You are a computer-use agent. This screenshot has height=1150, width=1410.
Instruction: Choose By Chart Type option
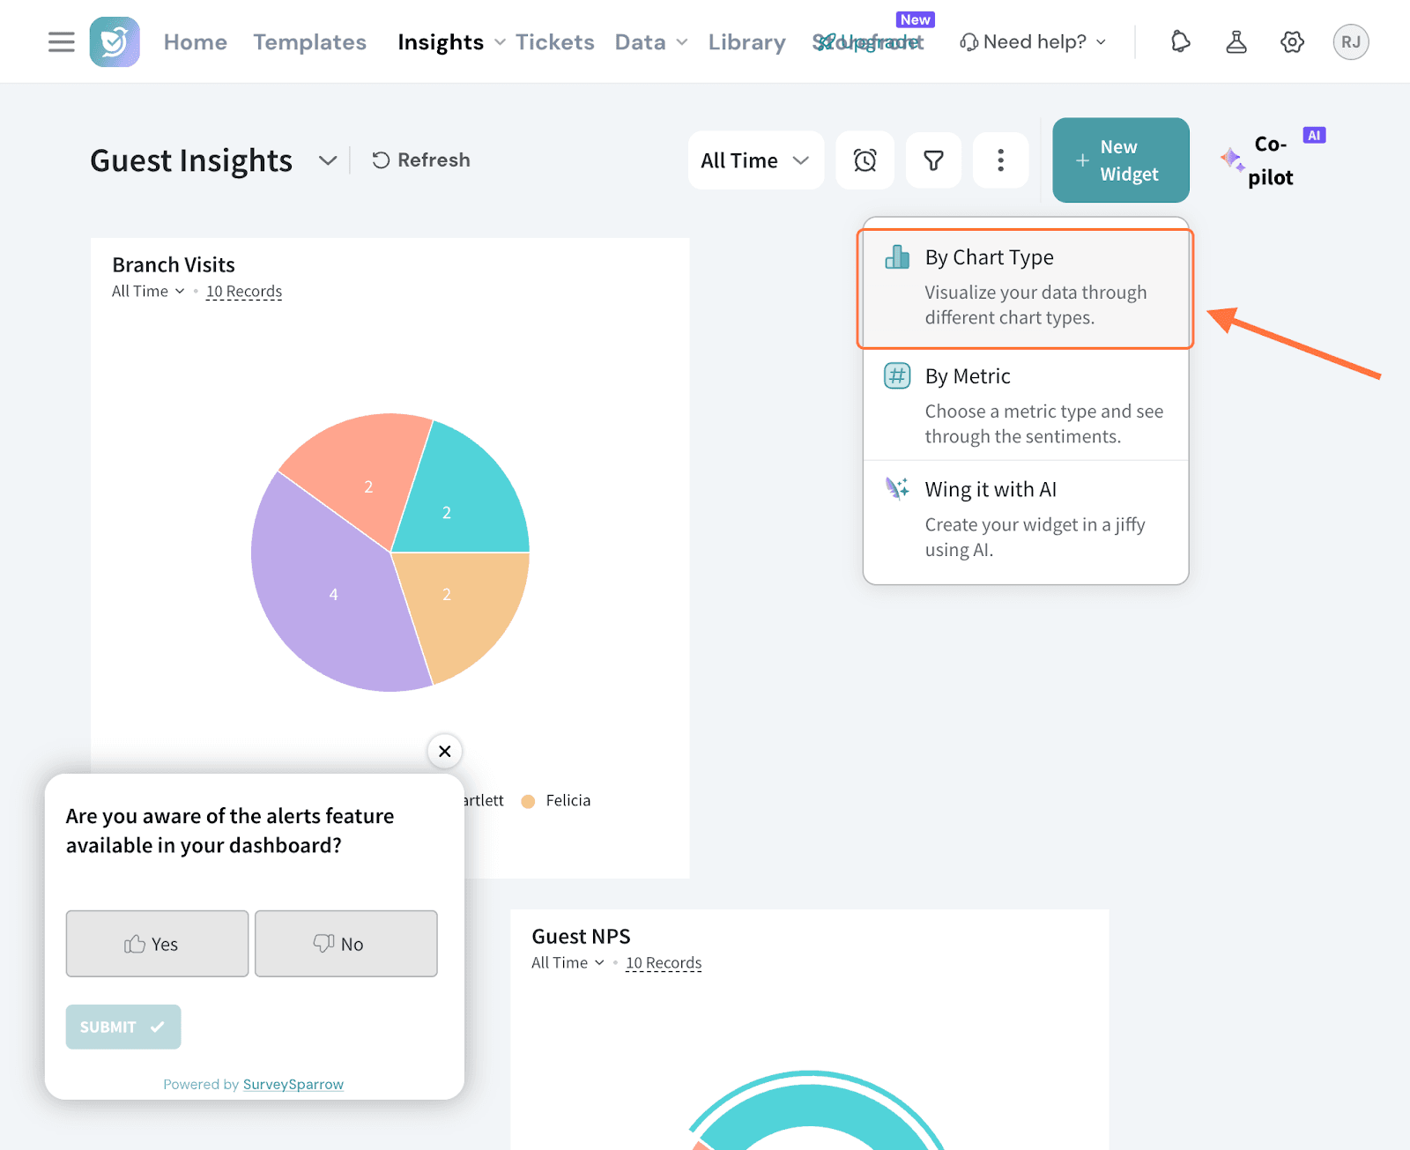click(x=1025, y=288)
